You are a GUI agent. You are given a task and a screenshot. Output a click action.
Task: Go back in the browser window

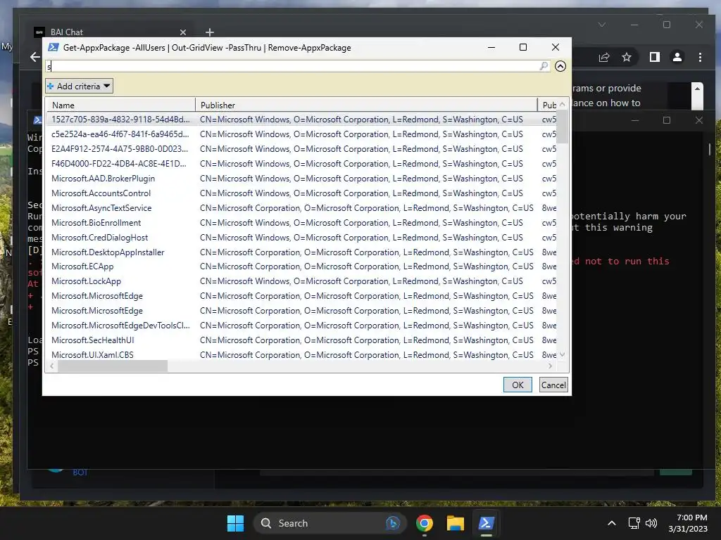35,57
